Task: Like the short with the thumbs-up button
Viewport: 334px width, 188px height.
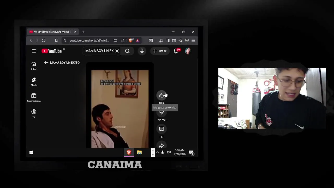Action: pos(162,95)
